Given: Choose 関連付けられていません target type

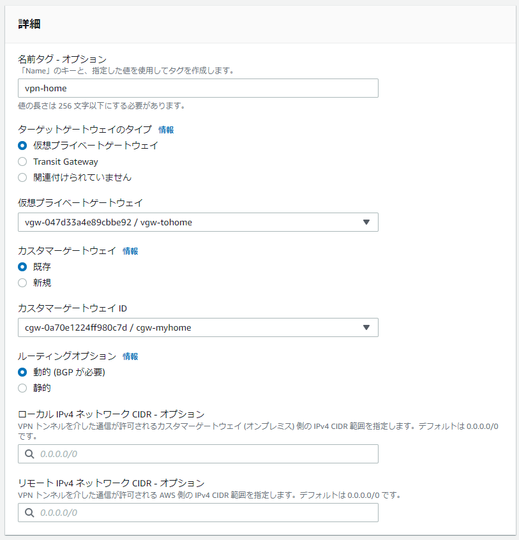Looking at the screenshot, I should tap(23, 177).
